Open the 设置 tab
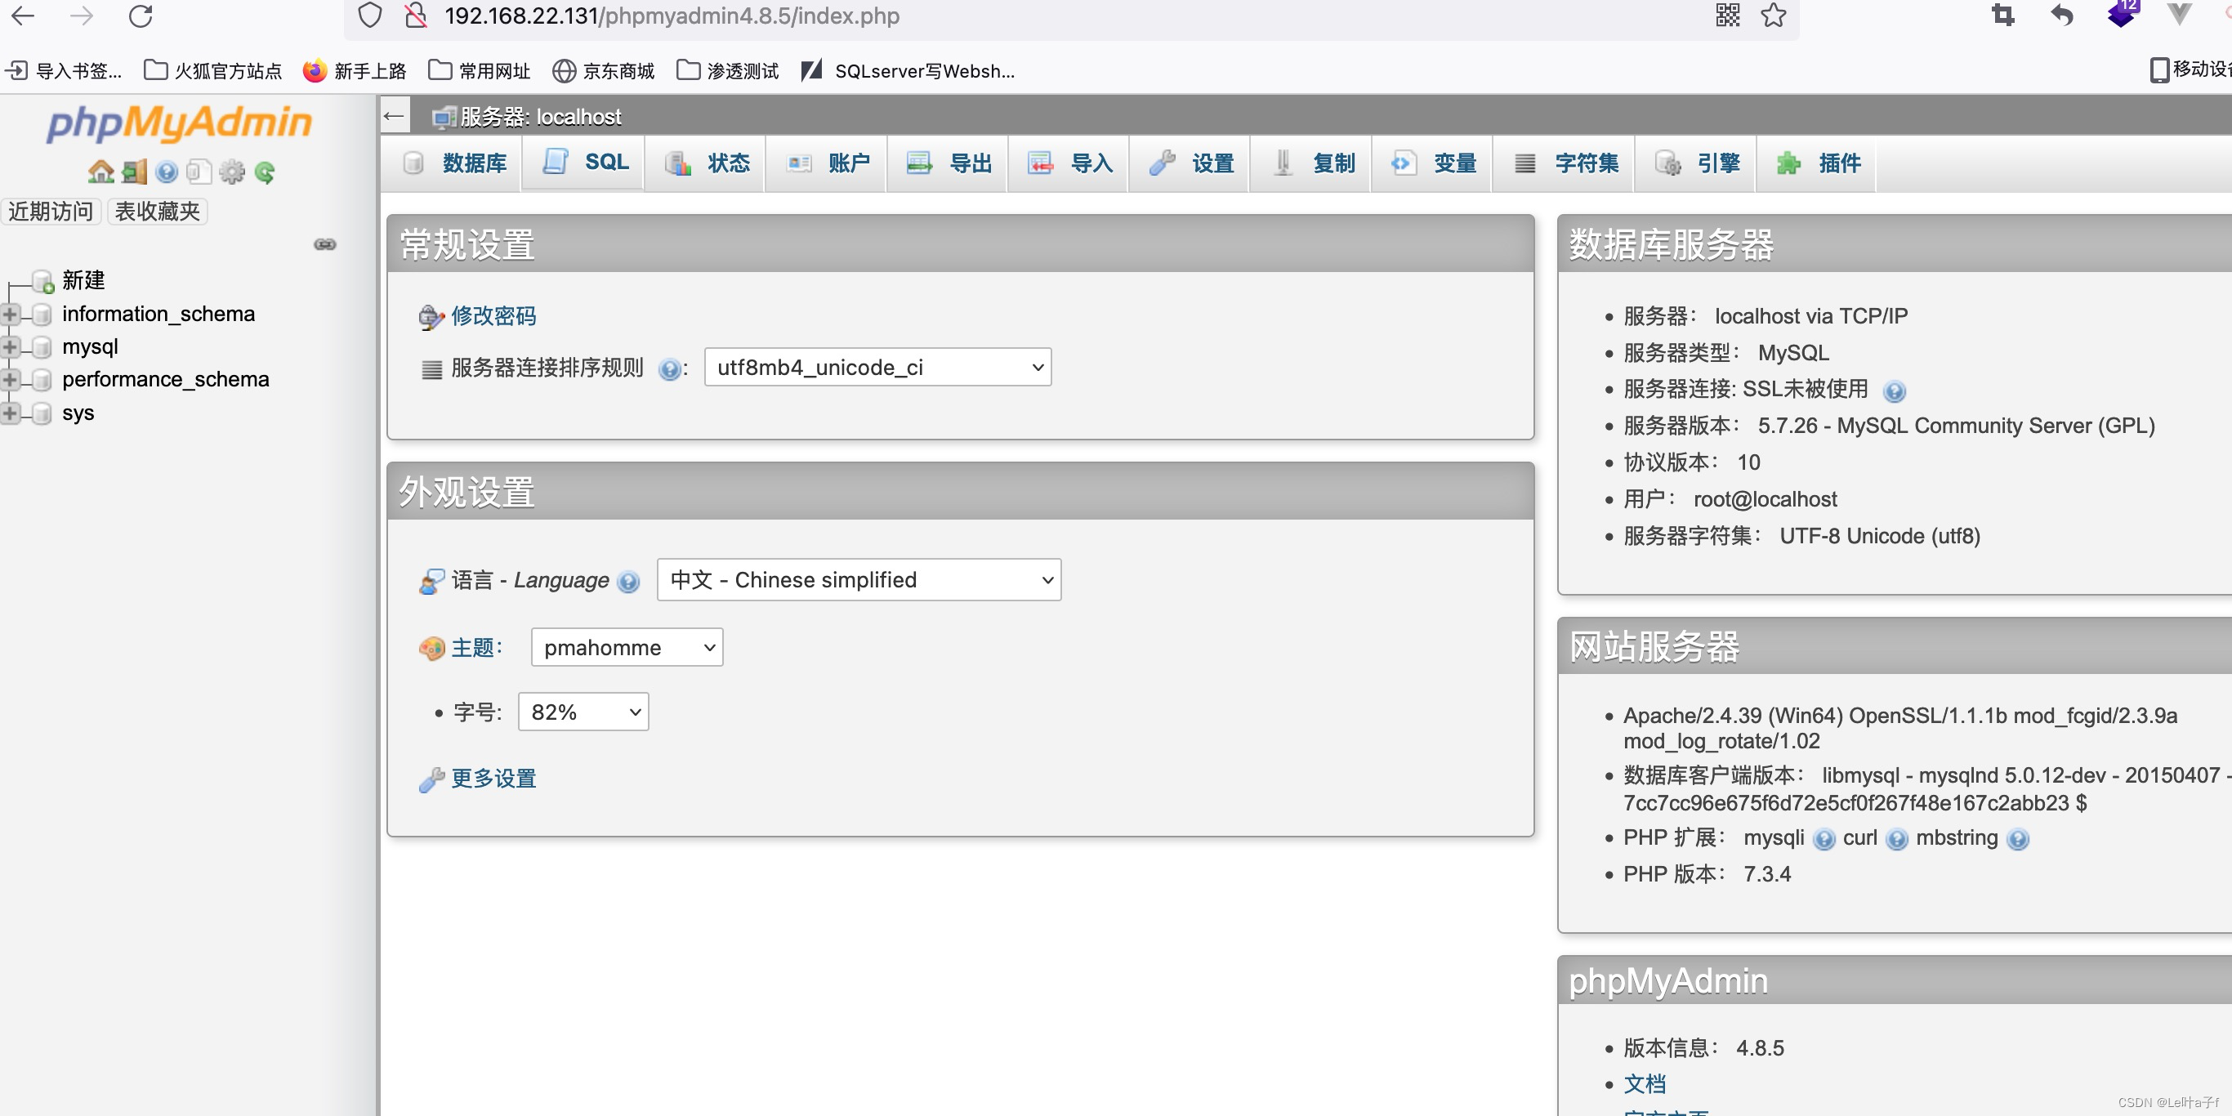Image resolution: width=2232 pixels, height=1116 pixels. [x=1191, y=163]
